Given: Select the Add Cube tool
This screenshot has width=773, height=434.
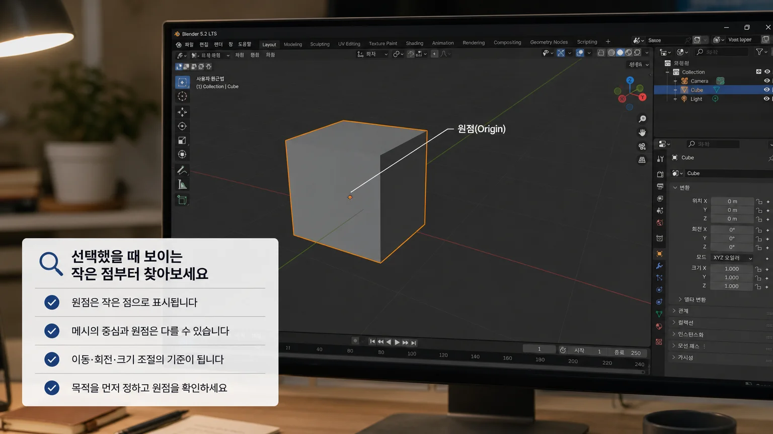Looking at the screenshot, I should point(182,200).
